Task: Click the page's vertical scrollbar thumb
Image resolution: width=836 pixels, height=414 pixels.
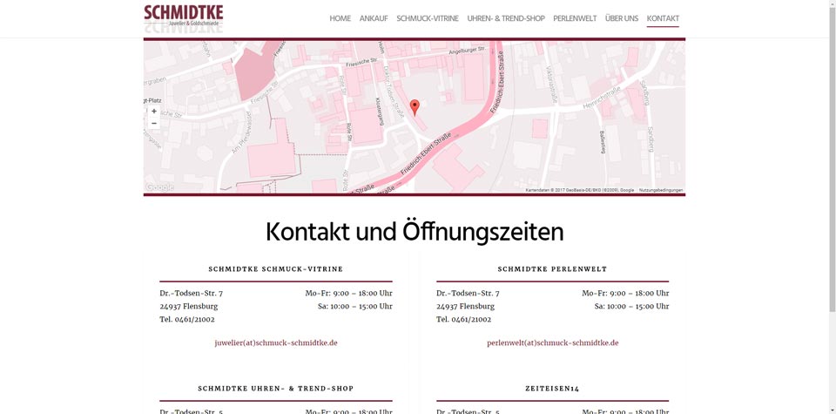Action: 832,158
